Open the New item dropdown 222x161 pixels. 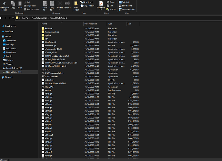pyautogui.click(x=86, y=2)
